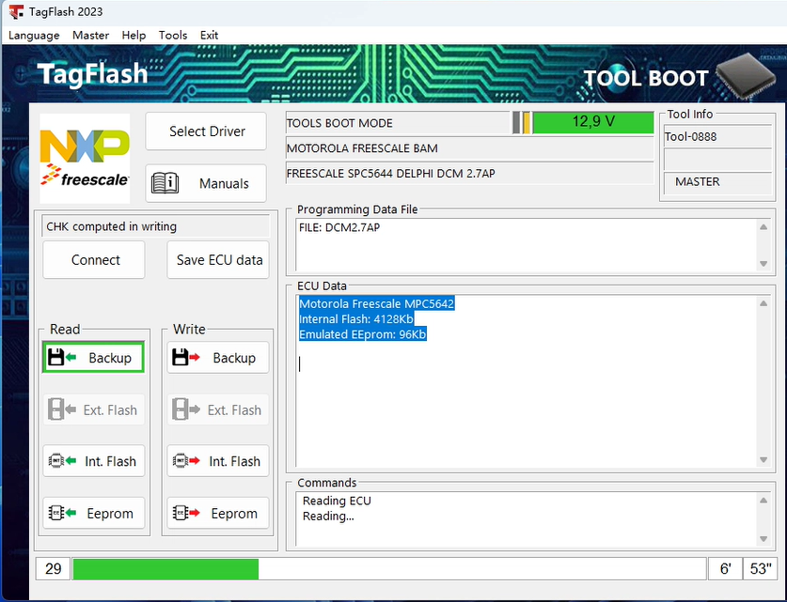Screen dimensions: 787x602
Task: Click the reading progress bar
Action: [389, 569]
